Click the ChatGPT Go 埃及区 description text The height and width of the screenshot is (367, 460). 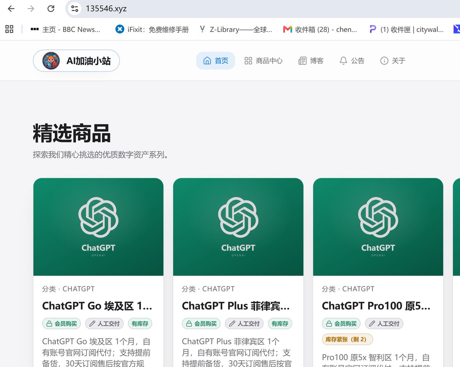97,352
